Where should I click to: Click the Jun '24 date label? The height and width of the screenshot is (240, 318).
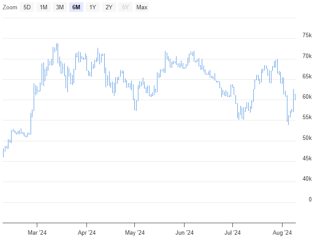185,232
